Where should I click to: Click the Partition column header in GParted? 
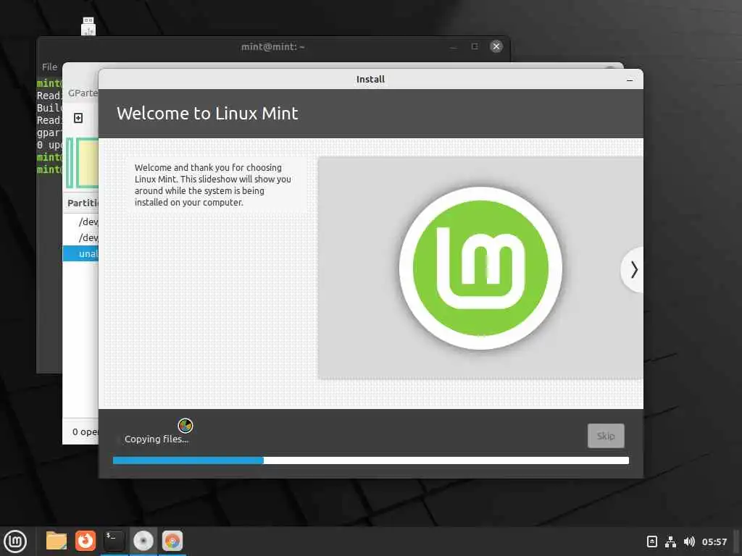tap(83, 203)
